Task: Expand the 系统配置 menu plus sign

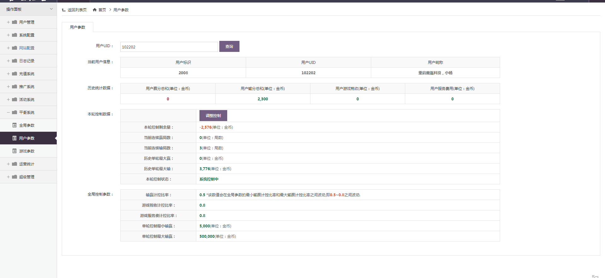Action: [8, 35]
